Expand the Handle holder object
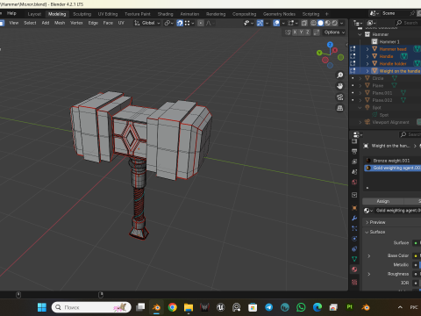Screen dimensions: 421x316 (367, 63)
